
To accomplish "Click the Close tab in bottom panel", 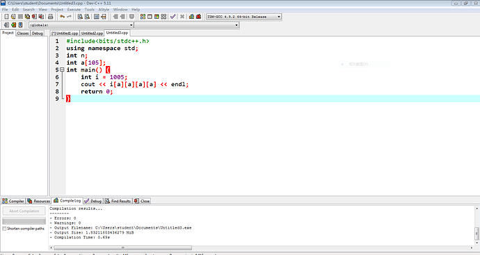I will [142, 201].
